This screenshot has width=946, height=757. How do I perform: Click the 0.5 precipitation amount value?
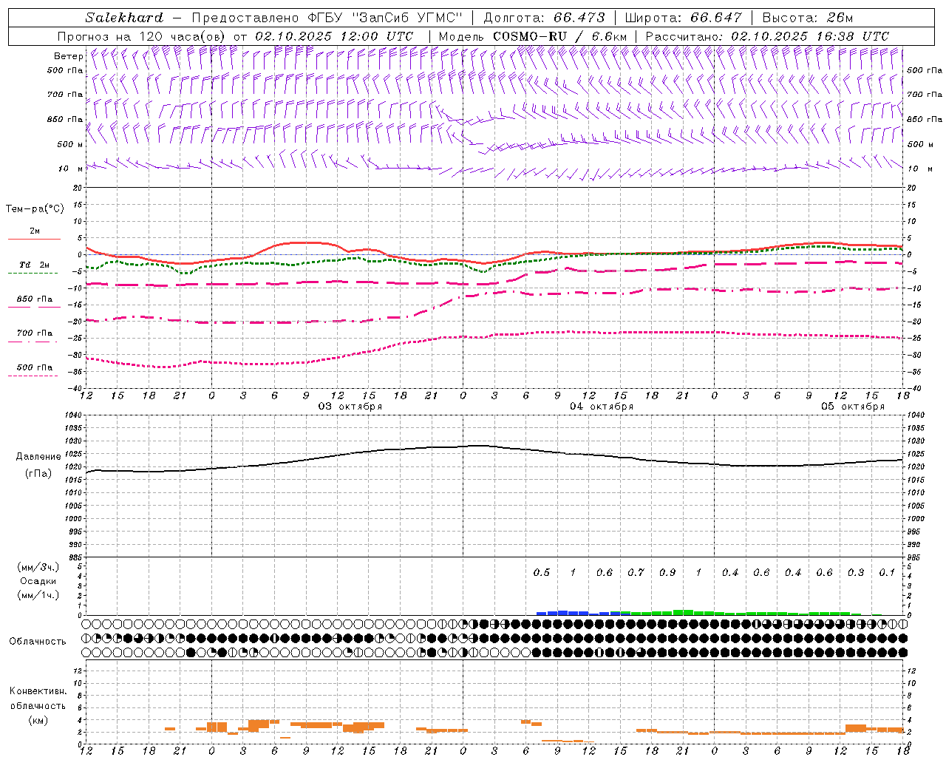tap(542, 573)
